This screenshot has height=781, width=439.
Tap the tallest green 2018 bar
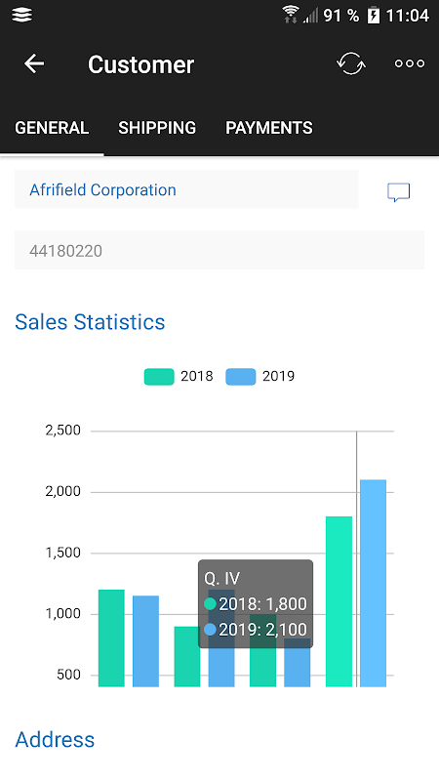339,601
